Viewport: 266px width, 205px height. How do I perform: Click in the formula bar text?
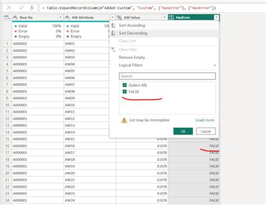click(x=129, y=8)
